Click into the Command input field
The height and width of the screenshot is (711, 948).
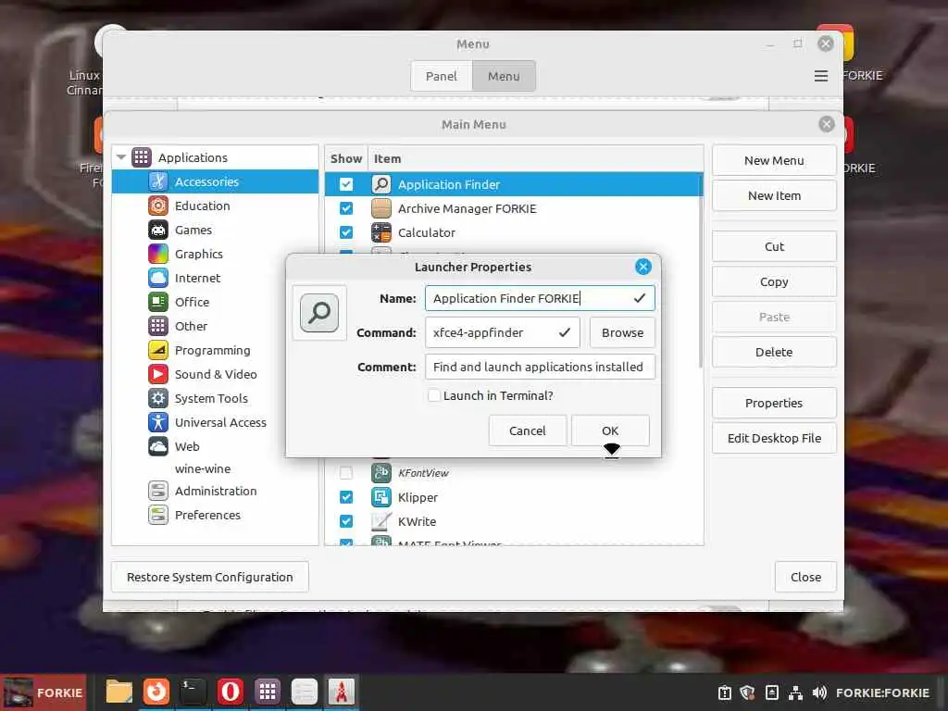tap(503, 332)
